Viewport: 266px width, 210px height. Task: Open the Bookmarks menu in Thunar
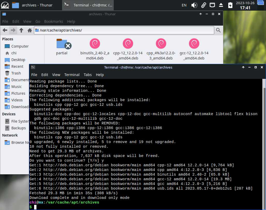(54, 21)
